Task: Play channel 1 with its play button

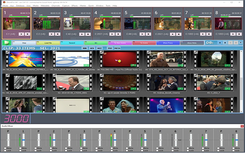Action: point(21,34)
